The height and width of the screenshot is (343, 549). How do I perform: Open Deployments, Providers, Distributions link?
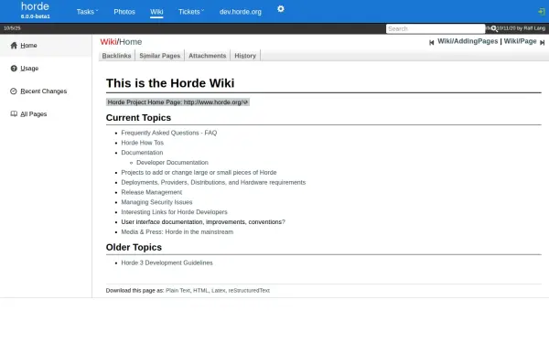click(x=213, y=182)
